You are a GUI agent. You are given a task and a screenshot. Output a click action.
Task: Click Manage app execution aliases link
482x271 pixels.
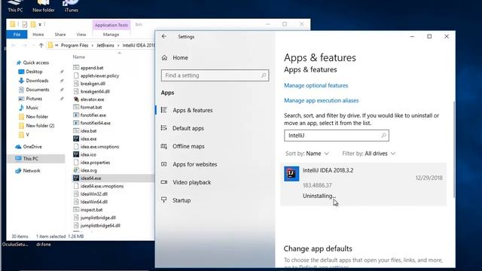coord(322,100)
